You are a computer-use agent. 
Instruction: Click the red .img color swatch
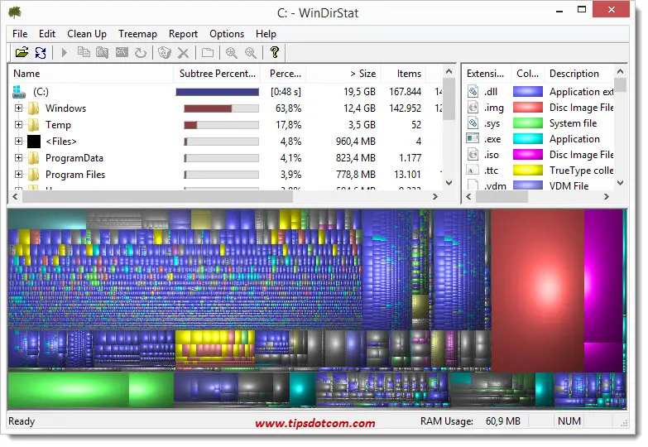[528, 108]
